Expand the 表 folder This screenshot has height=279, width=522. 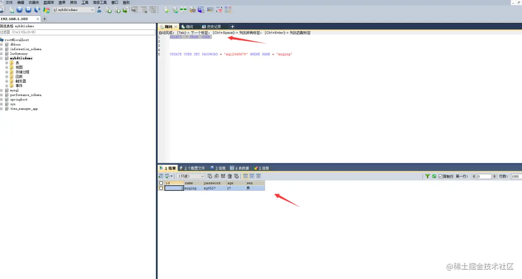(7, 63)
